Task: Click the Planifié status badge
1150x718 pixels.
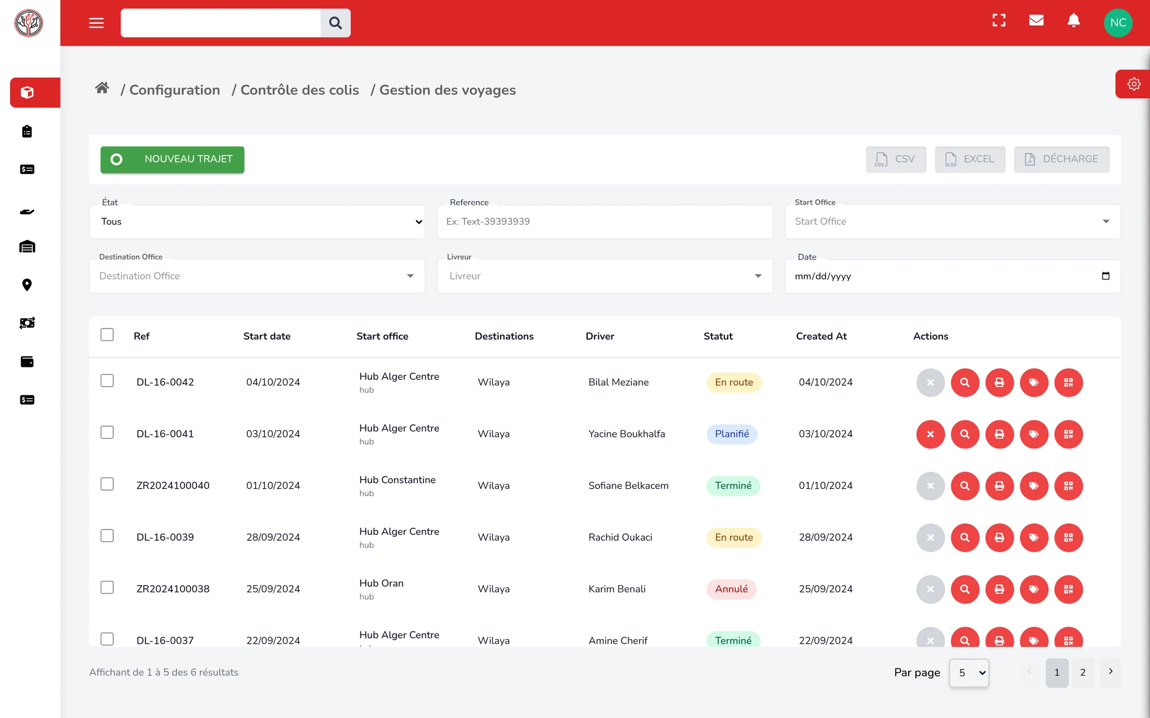Action: (x=732, y=434)
